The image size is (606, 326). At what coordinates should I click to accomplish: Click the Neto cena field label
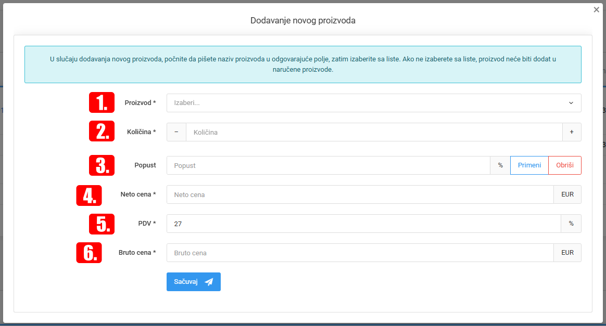point(138,194)
